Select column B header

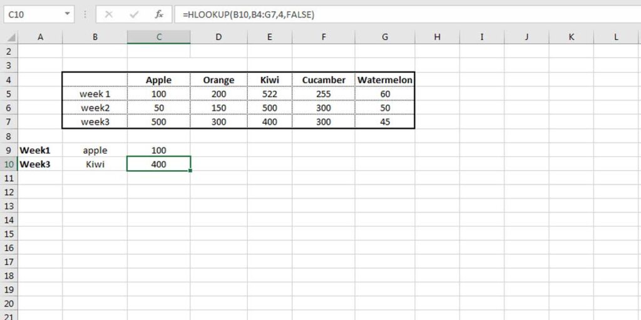tap(95, 37)
